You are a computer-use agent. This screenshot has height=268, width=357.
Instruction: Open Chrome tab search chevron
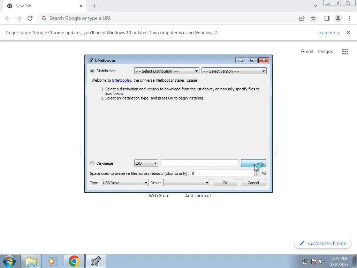pos(315,6)
